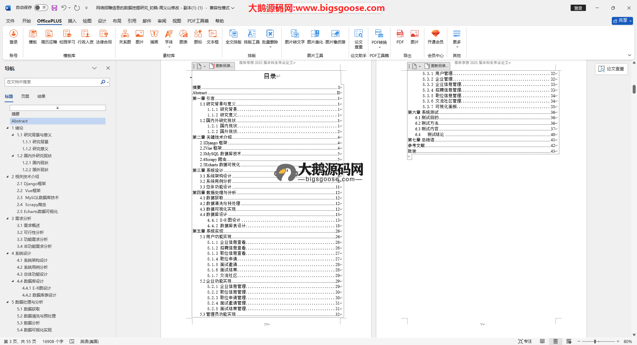Switch to the 页面 navigation tab
The image size is (637, 345).
point(25,97)
